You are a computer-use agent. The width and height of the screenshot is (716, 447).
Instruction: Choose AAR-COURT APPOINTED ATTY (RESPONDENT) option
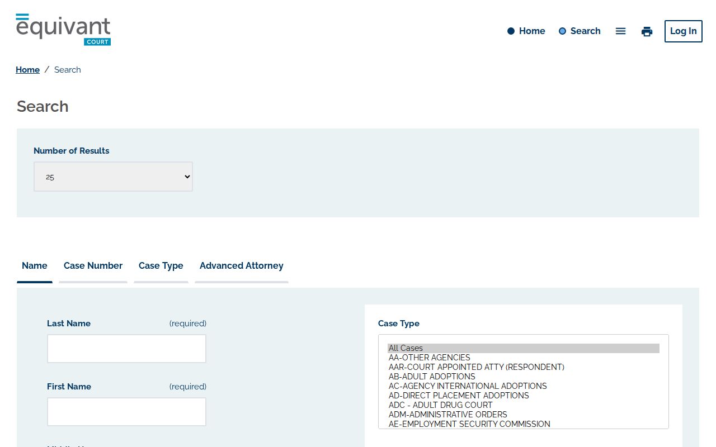coord(524,367)
